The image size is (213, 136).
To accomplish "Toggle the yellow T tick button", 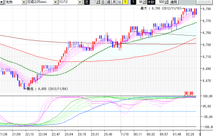I will tap(125, 2).
